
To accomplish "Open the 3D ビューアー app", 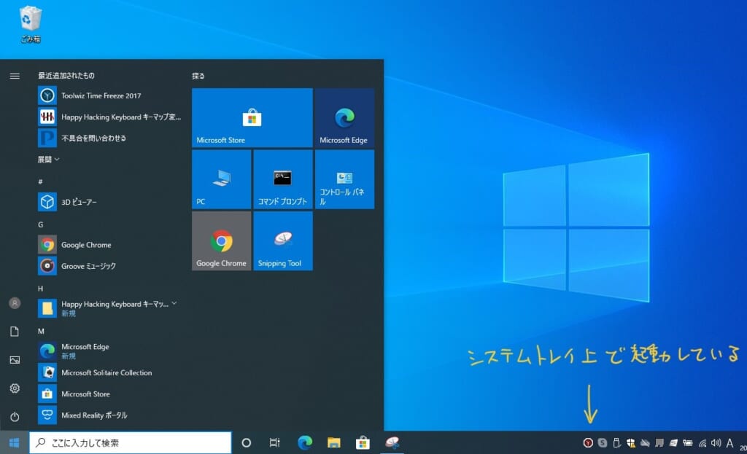I will (x=109, y=202).
